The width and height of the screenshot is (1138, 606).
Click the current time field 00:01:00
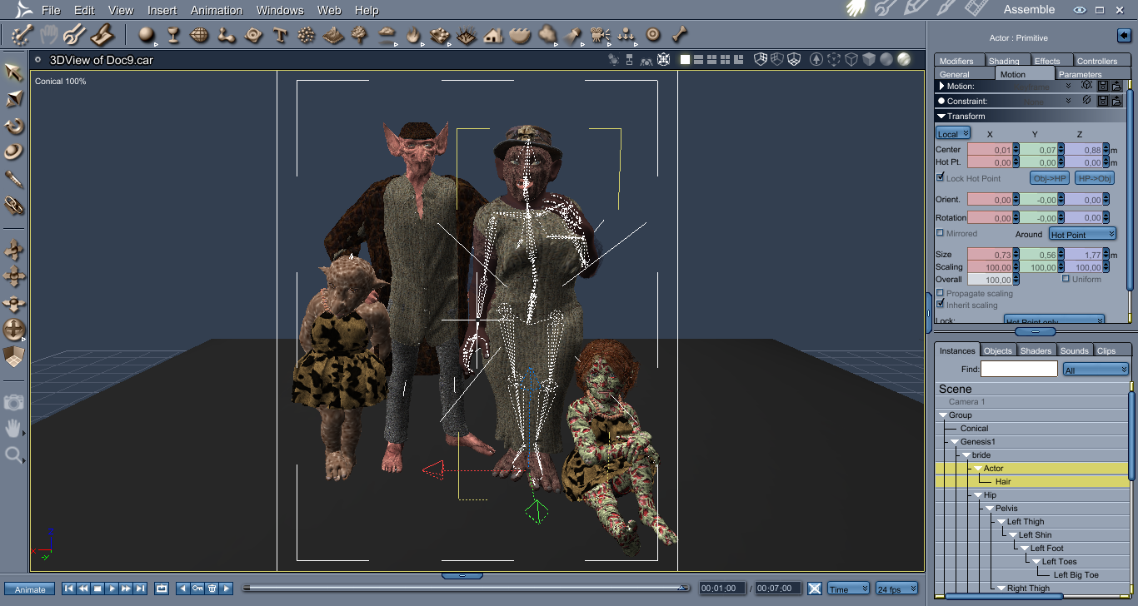tap(721, 589)
